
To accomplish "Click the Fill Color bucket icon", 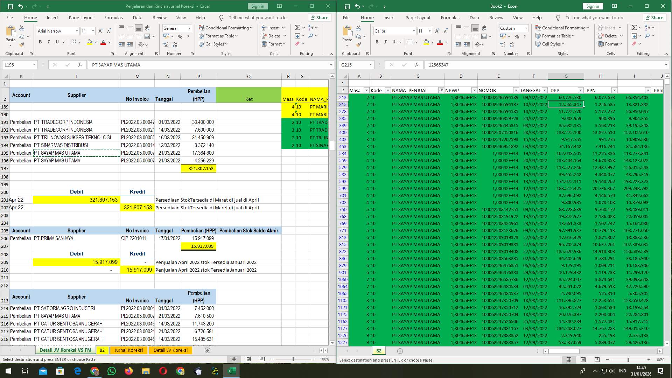I will coord(89,42).
